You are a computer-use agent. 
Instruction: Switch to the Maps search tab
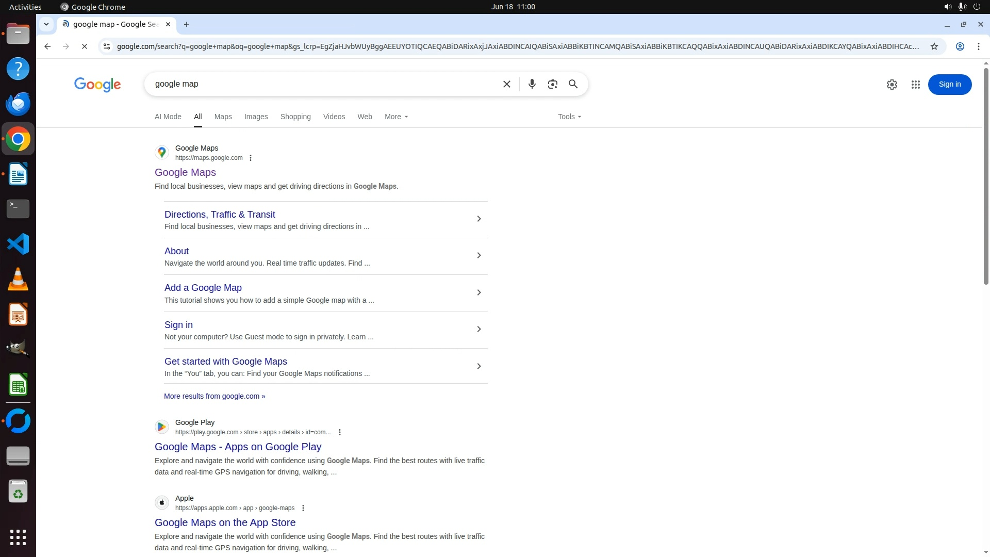pyautogui.click(x=223, y=117)
